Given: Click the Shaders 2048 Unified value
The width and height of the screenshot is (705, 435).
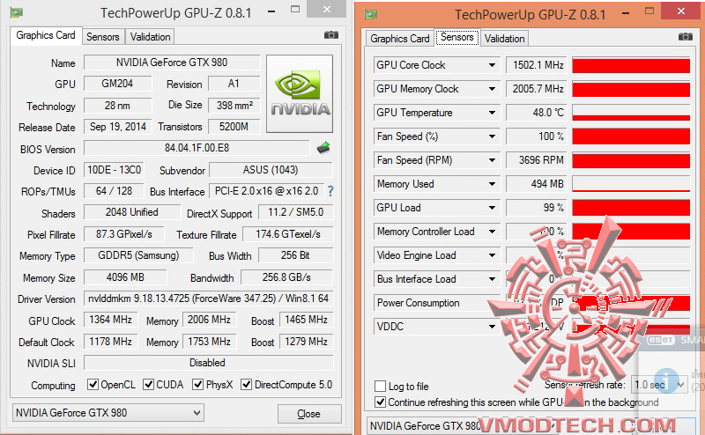Looking at the screenshot, I should [131, 212].
